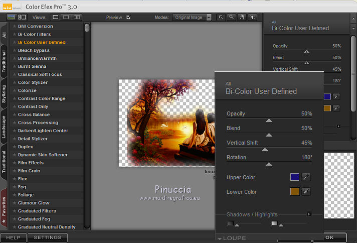Viewport: 357px width, 243px height.
Task: Star the Bleach Bypass filter as favorite
Action: pos(14,50)
